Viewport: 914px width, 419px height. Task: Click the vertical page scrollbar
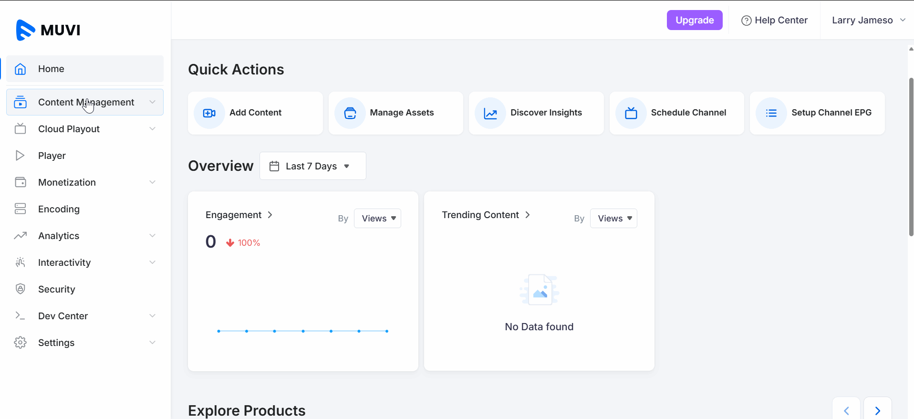(911, 157)
